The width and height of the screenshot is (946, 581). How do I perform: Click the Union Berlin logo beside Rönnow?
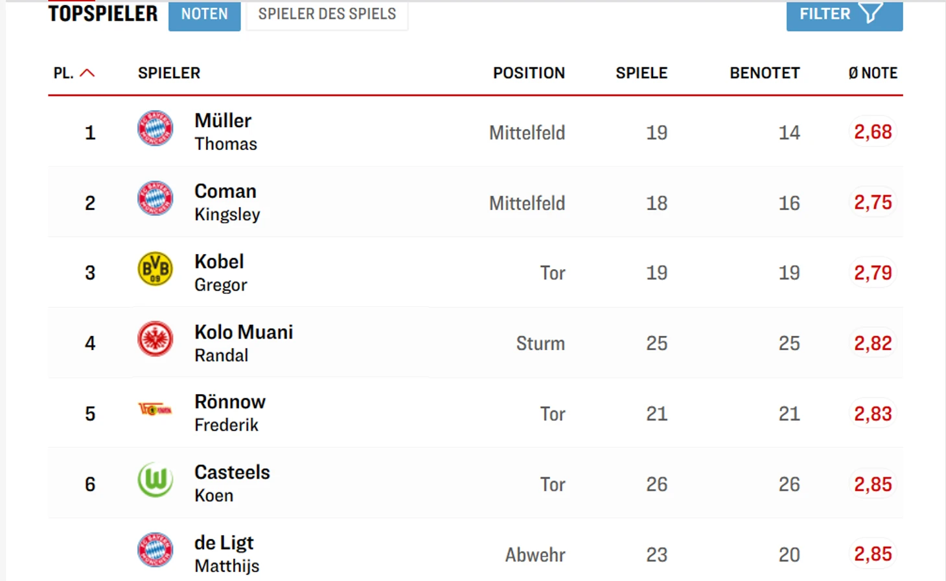pyautogui.click(x=156, y=409)
